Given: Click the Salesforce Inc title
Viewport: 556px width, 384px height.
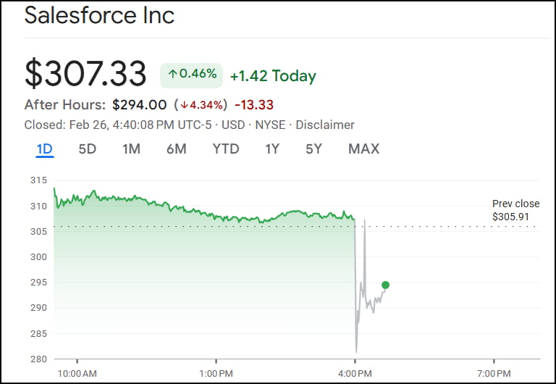Looking at the screenshot, I should click(99, 15).
